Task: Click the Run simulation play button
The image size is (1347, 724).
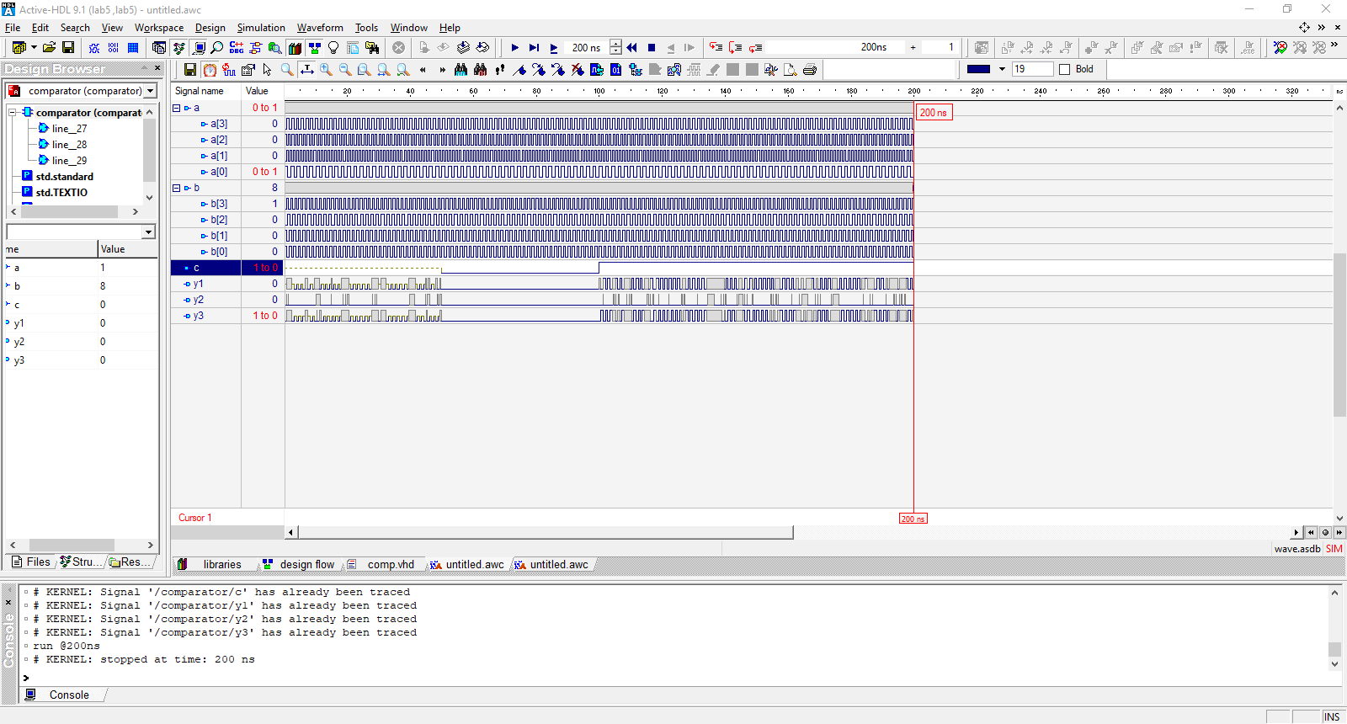Action: [x=514, y=48]
